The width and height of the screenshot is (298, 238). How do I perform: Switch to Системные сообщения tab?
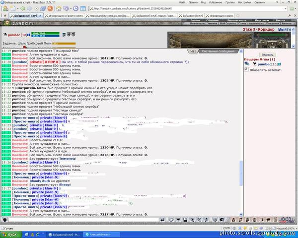coord(218,51)
